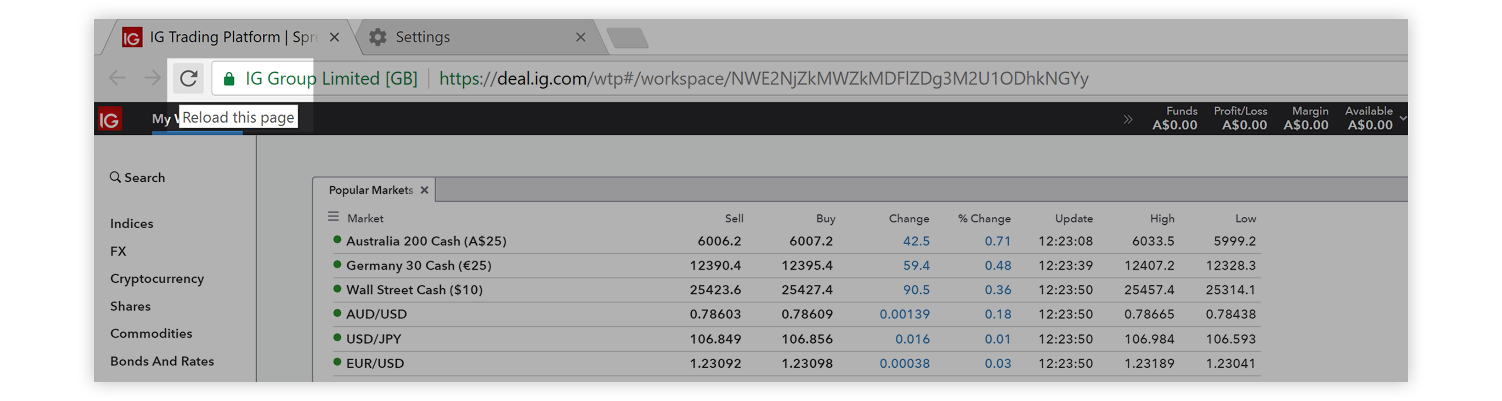1502x401 pixels.
Task: Click the browser address bar URL
Action: tap(764, 79)
